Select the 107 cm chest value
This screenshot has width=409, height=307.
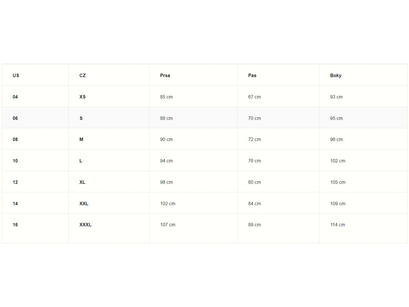tap(168, 225)
